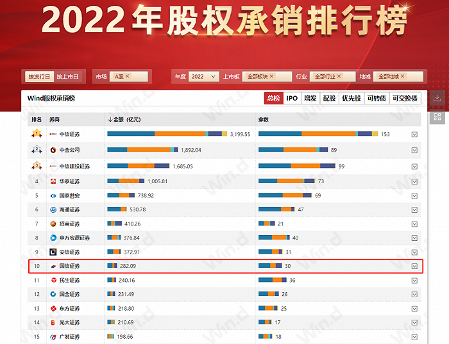Click 中信证券 count bar showing 153
Viewport: 449px width, 344px height.
[x=318, y=133]
